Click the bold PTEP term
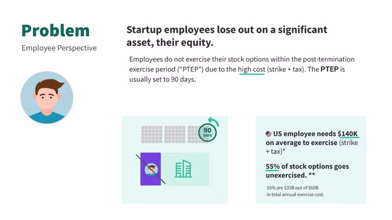The width and height of the screenshot is (392, 220). click(329, 69)
